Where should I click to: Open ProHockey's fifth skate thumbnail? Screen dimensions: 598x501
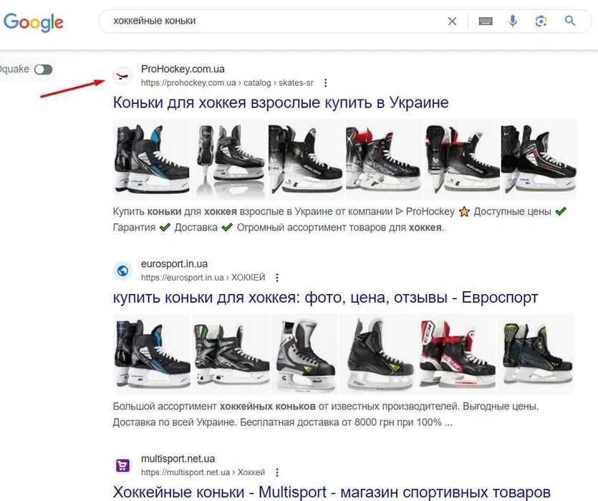(461, 159)
